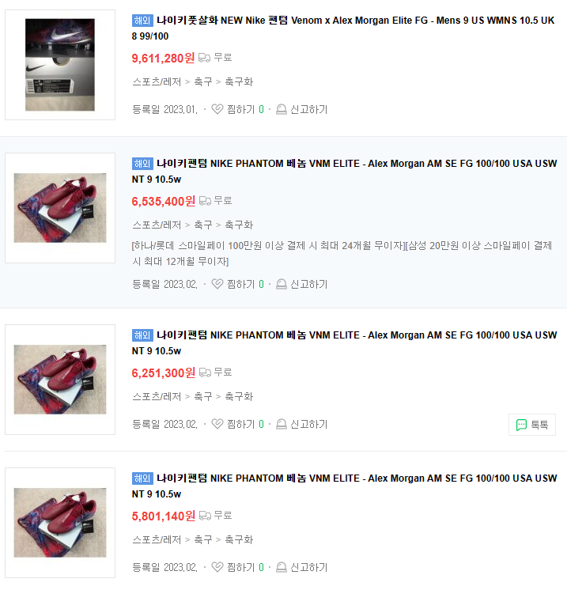Open the red cleats thumbnail of the 6,535,400원 listing
The width and height of the screenshot is (567, 590).
pos(60,208)
